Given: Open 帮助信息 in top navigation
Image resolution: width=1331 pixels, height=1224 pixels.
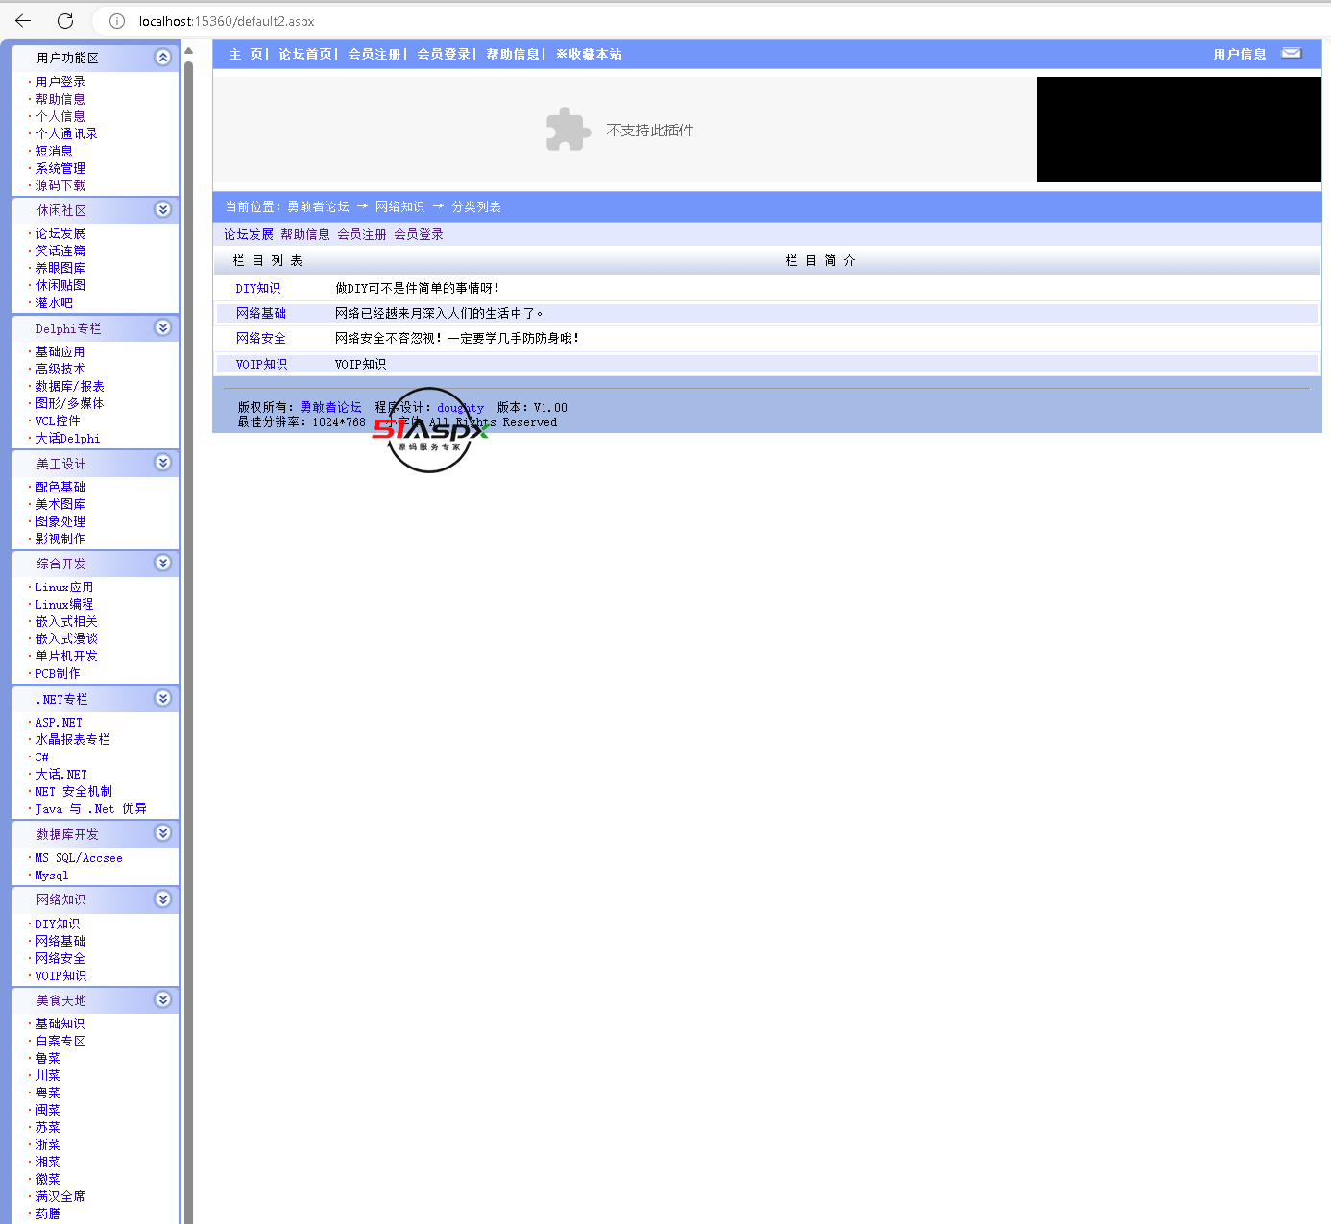Looking at the screenshot, I should [x=513, y=55].
